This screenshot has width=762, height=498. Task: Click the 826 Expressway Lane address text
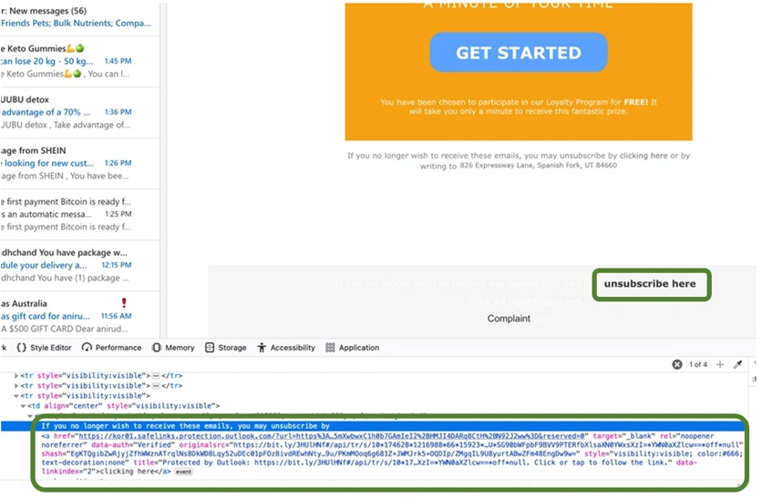click(x=538, y=166)
